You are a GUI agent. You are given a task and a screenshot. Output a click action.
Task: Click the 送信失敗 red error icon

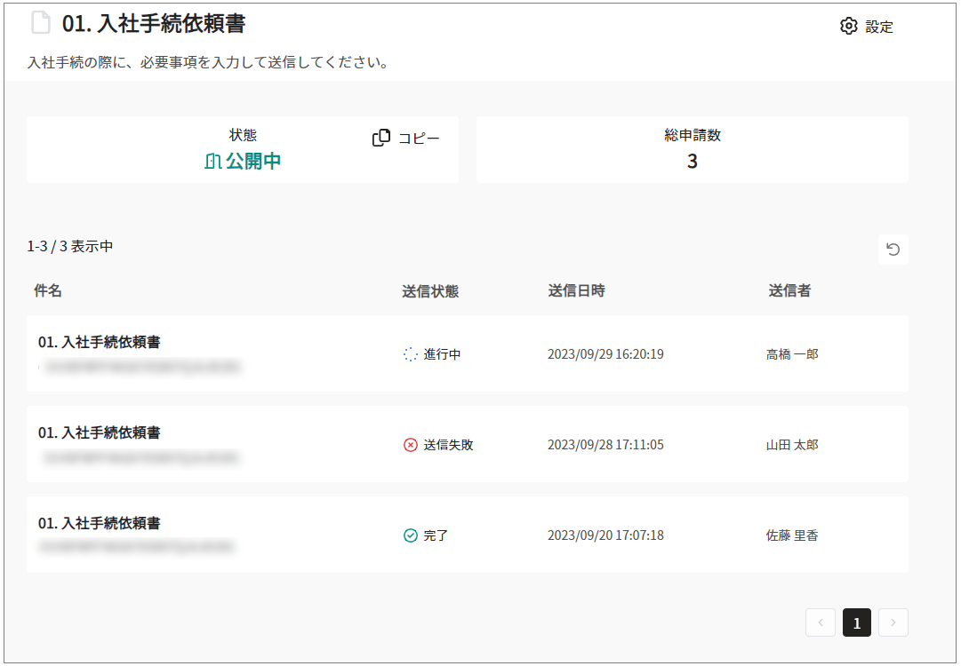tap(410, 445)
